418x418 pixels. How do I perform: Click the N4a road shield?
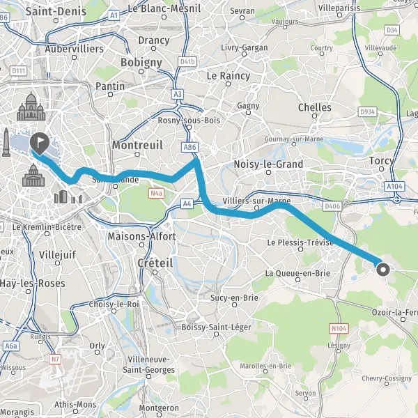(156, 193)
